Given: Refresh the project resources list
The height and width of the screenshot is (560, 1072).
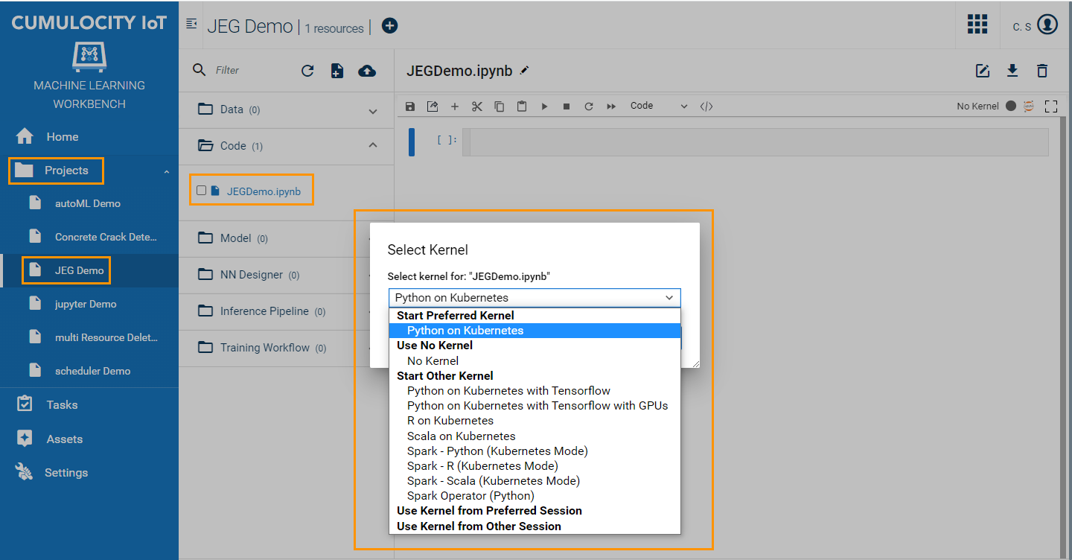Looking at the screenshot, I should (307, 71).
